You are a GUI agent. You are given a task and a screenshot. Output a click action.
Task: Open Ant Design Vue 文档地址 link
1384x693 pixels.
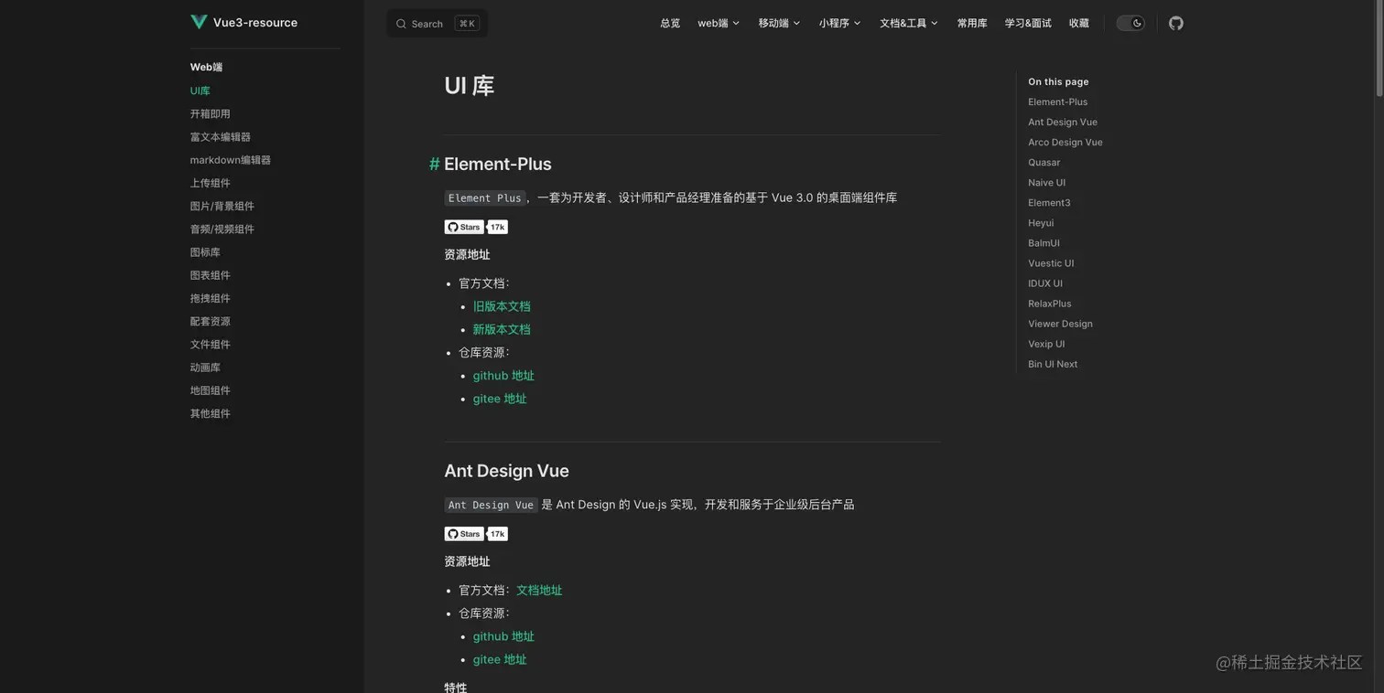tap(539, 591)
